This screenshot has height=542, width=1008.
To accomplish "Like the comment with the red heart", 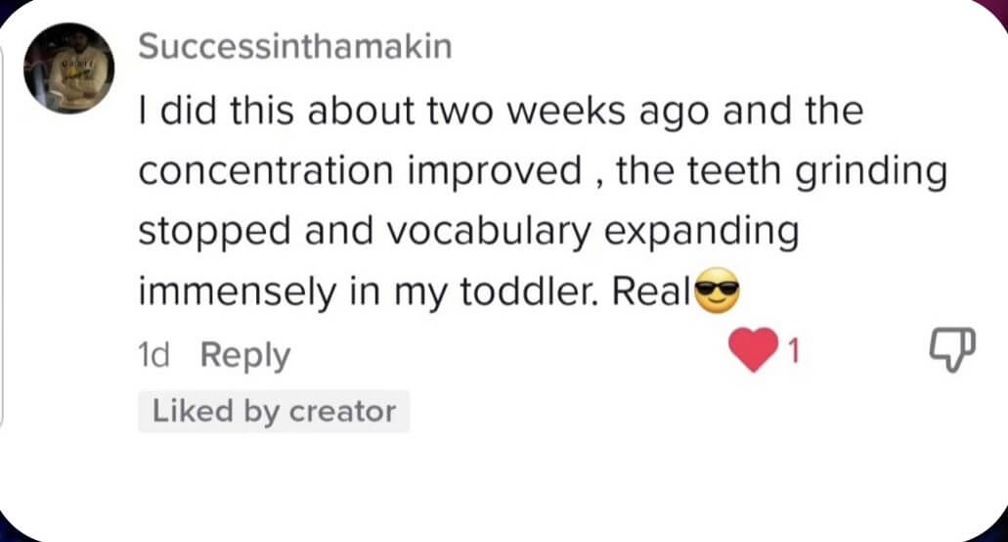I will click(x=753, y=349).
